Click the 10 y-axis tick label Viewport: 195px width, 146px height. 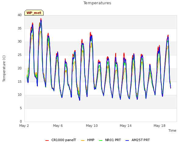click(19, 95)
